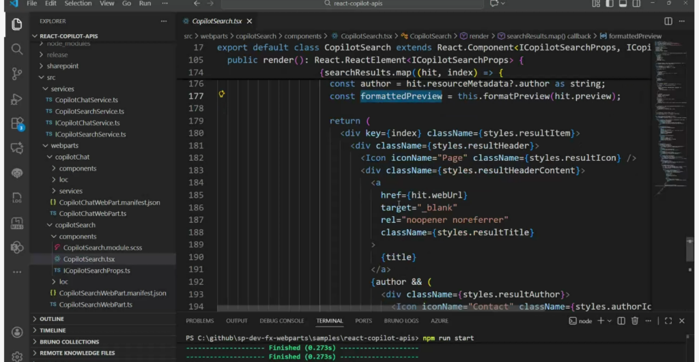This screenshot has height=362, width=699.
Task: Split the editor right
Action: 668,21
